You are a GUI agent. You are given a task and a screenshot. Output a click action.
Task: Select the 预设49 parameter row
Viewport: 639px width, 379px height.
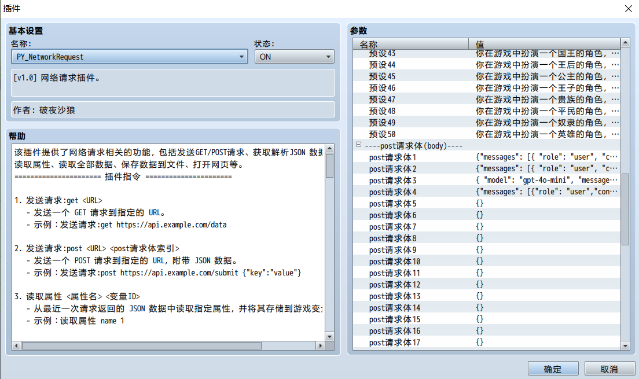[487, 122]
